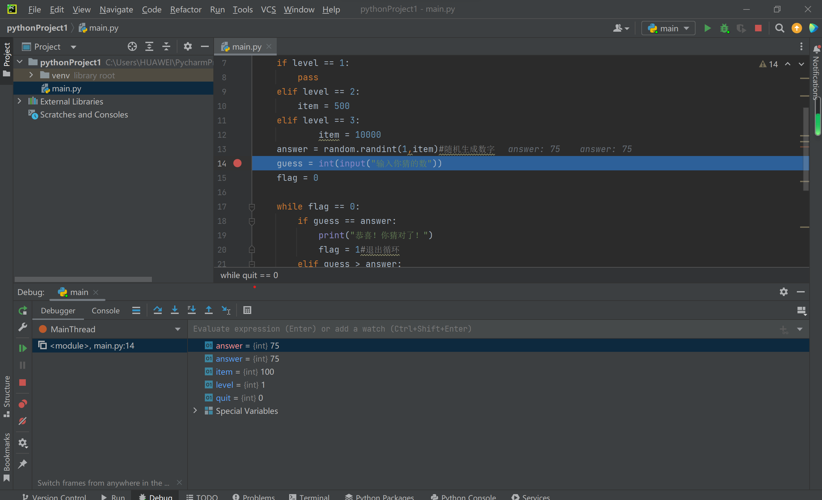Image resolution: width=822 pixels, height=500 pixels.
Task: Click the Rerun 'main' debug icon
Action: click(23, 311)
